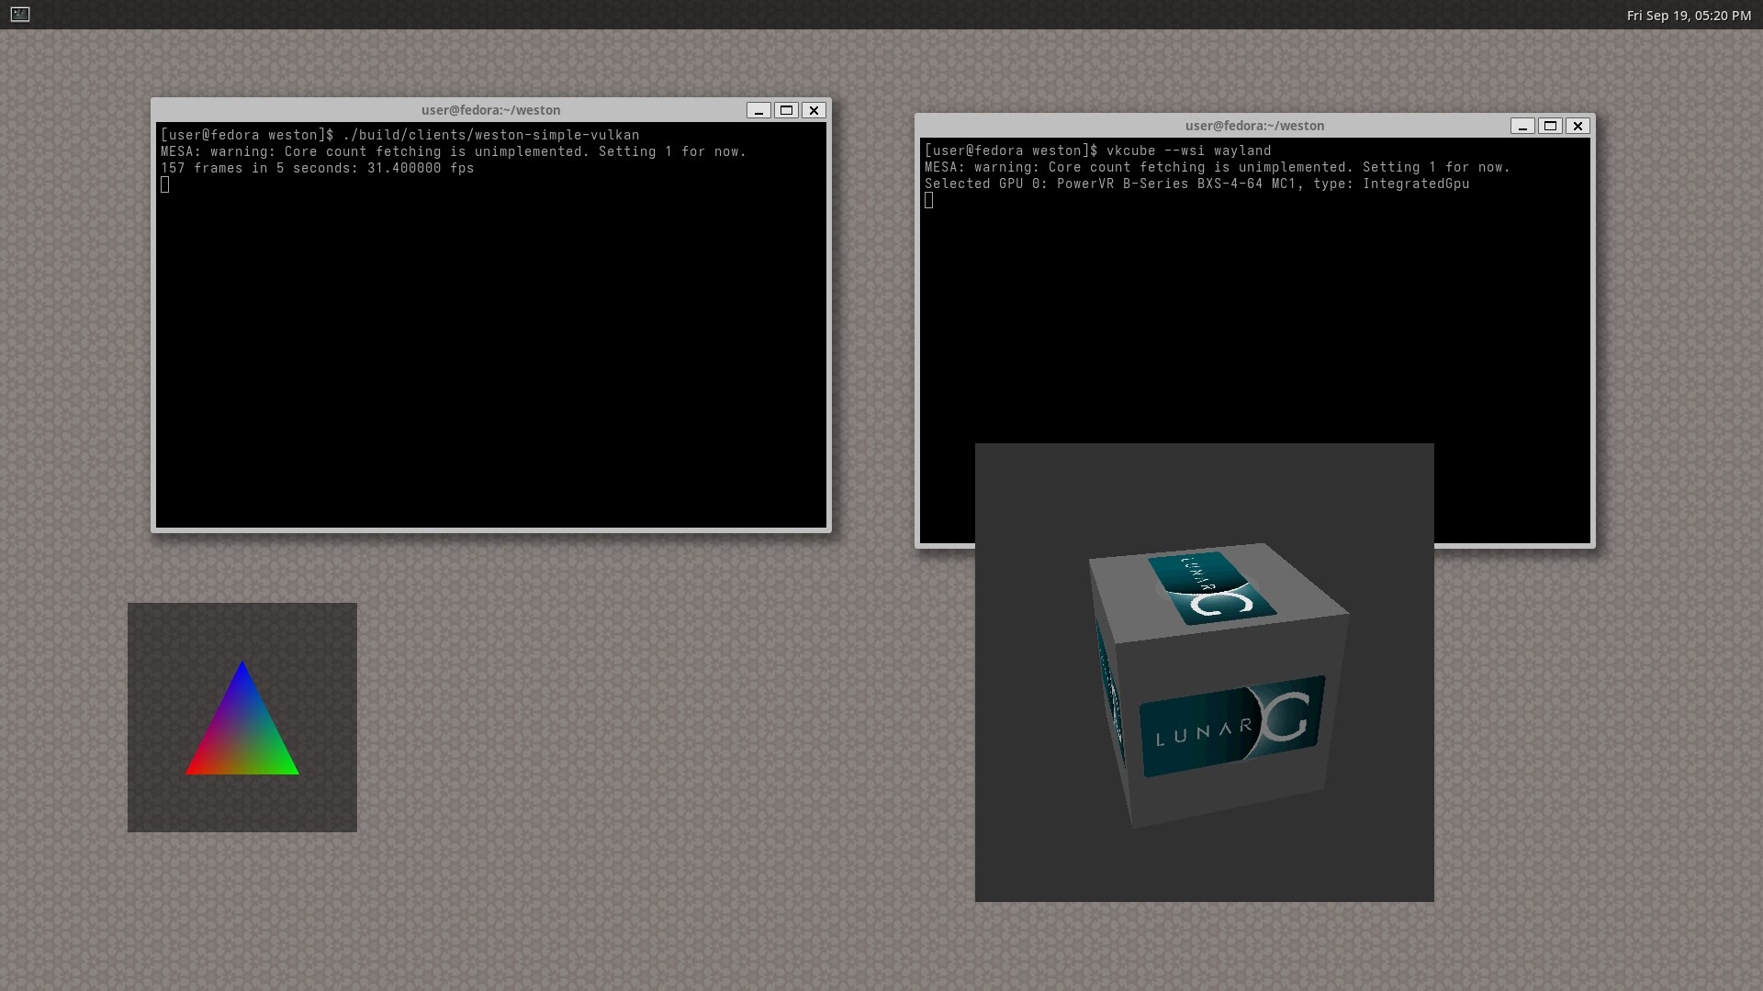Click the '157 frames in 5 seconds' output line
Image resolution: width=1763 pixels, height=991 pixels.
[x=317, y=168]
